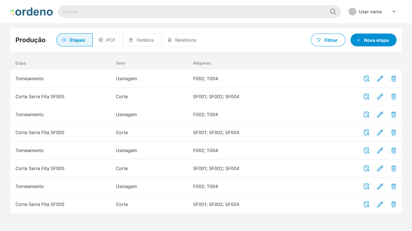Click the search magnifier icon
This screenshot has height=231, width=412.
point(333,12)
